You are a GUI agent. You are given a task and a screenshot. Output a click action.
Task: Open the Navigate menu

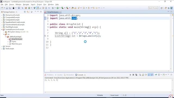coord(26,4)
